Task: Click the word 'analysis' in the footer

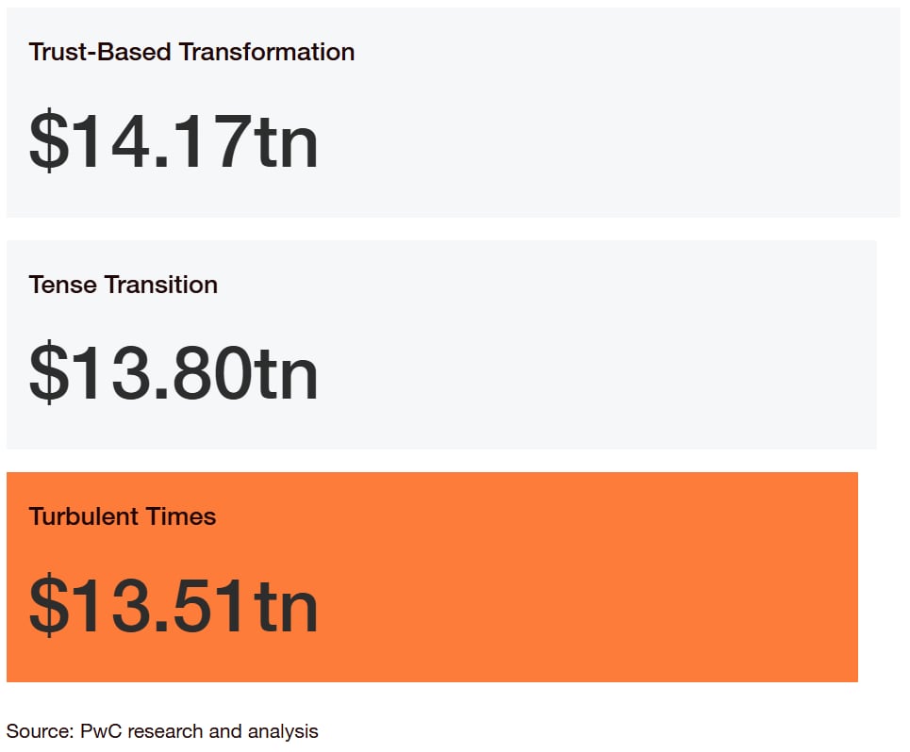Action: tap(283, 731)
